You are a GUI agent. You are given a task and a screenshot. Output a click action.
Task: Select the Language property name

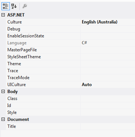coord(17,43)
